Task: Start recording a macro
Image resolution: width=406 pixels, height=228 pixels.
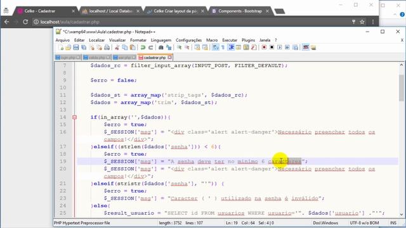Action: (264, 47)
